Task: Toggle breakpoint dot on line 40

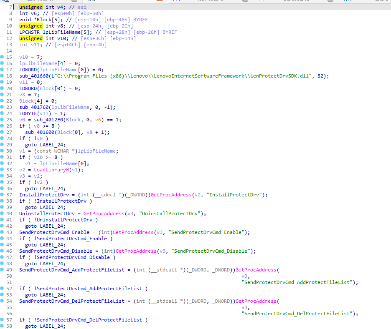Action: tap(2, 213)
